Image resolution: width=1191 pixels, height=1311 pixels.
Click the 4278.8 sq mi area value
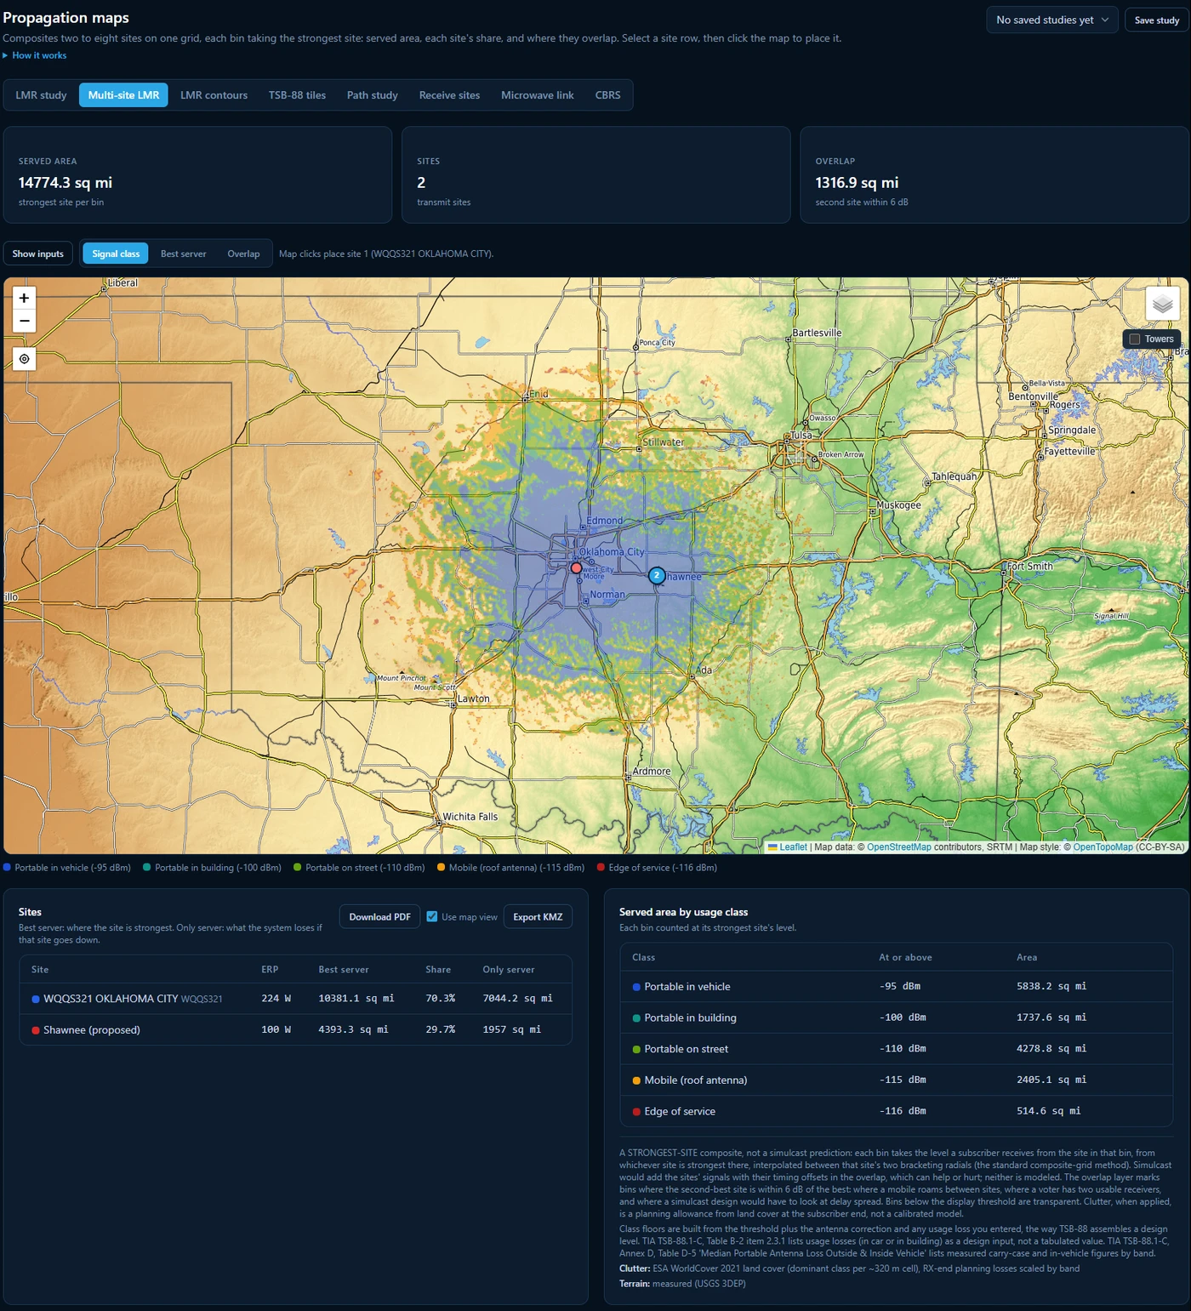click(1051, 1048)
